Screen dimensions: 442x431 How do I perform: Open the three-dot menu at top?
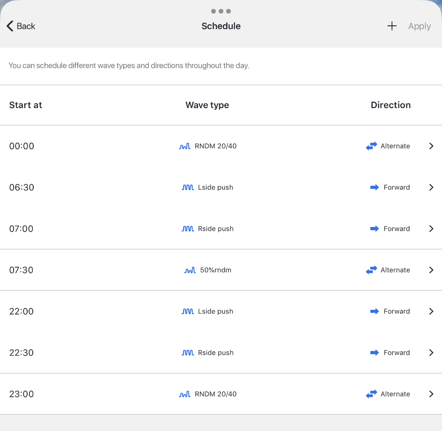[221, 11]
